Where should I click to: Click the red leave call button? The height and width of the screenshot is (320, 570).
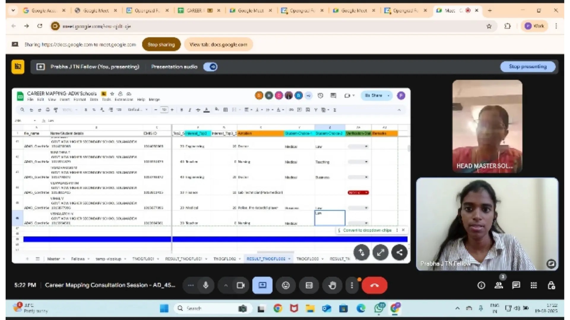click(x=374, y=285)
